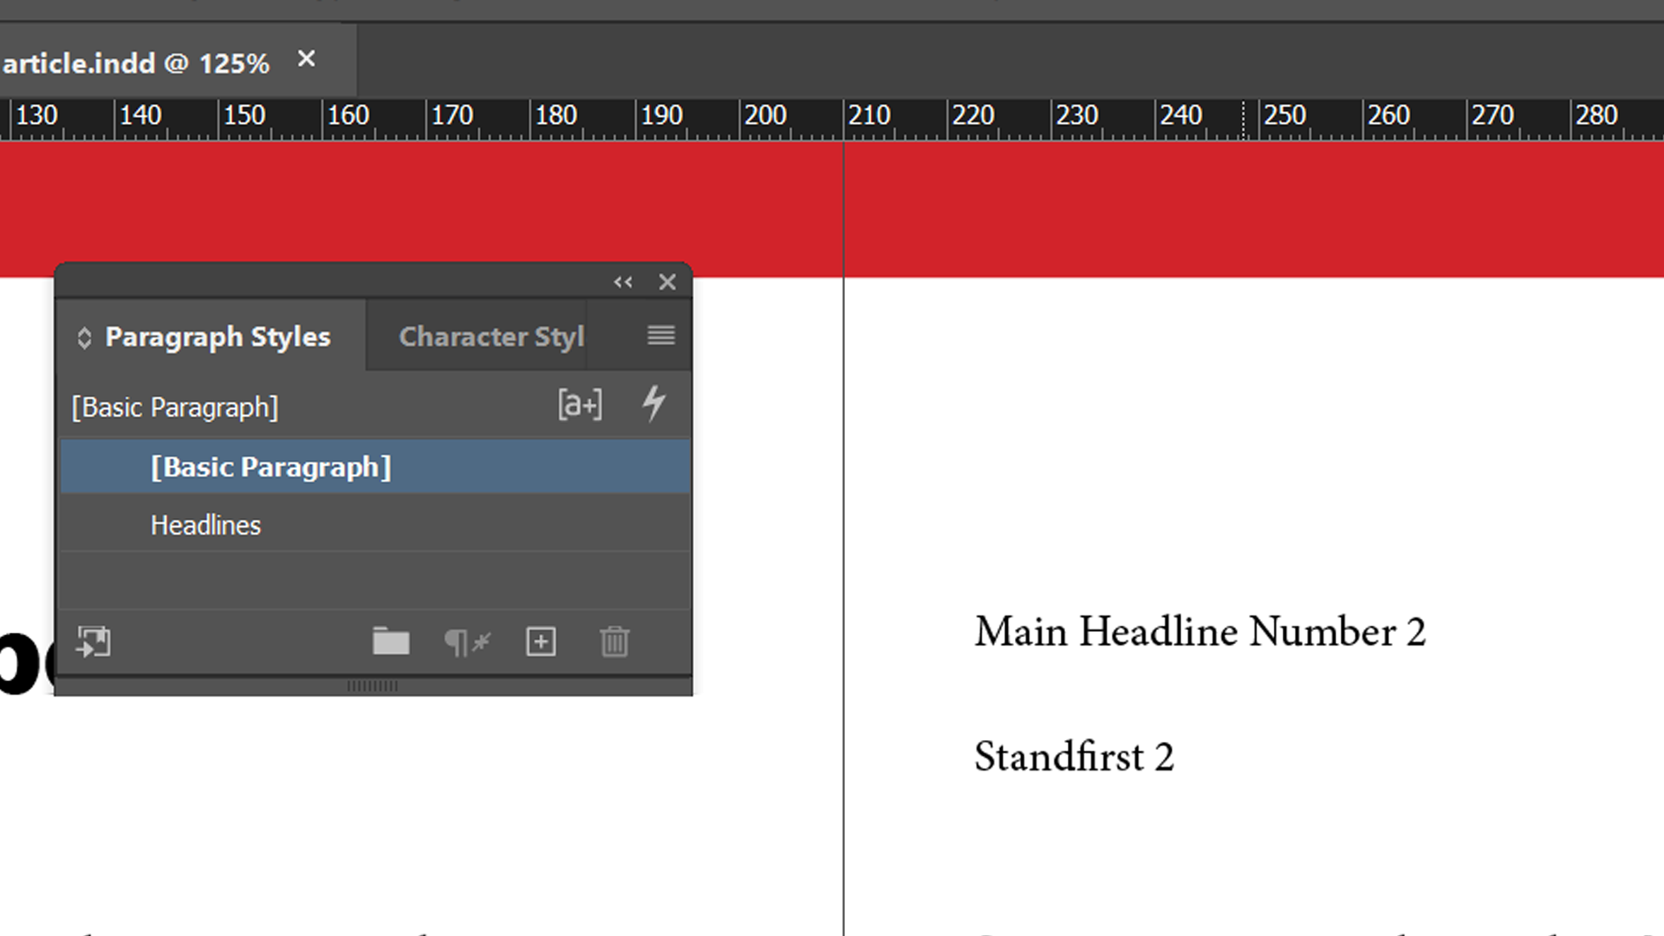
Task: Cycle panel view with Paragraph Styles arrows
Action: [x=84, y=337]
